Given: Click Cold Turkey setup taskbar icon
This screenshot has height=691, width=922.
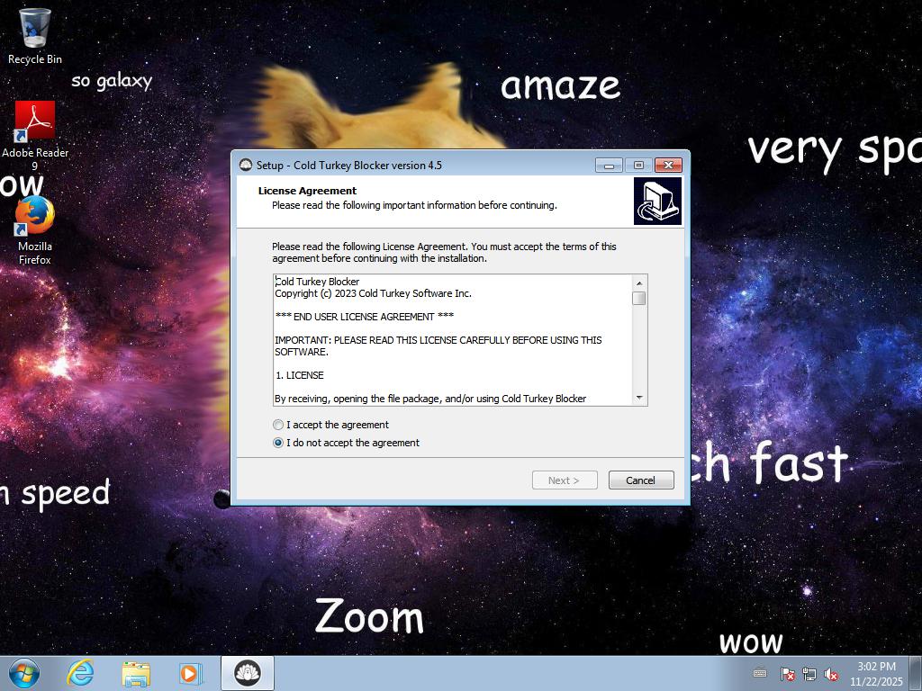Looking at the screenshot, I should 247,673.
